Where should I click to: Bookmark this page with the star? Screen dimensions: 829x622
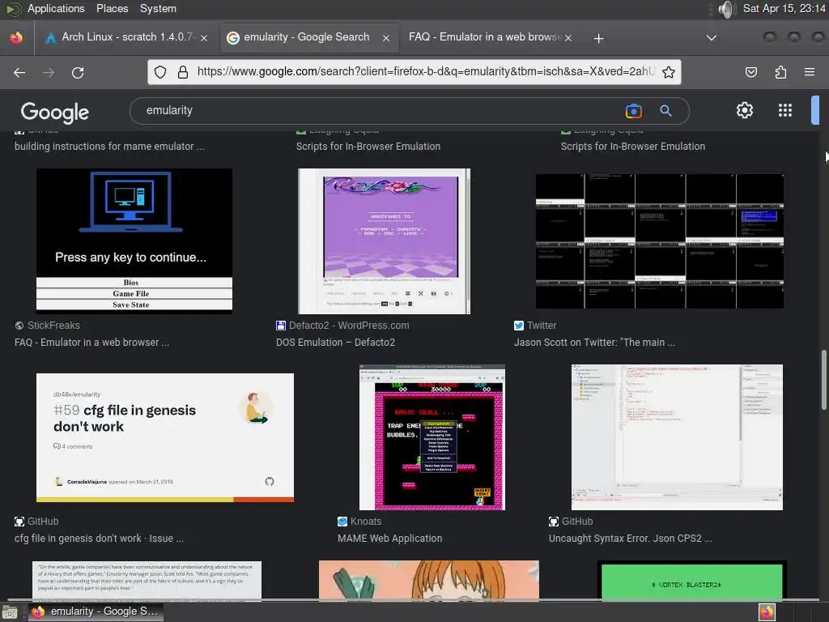668,72
